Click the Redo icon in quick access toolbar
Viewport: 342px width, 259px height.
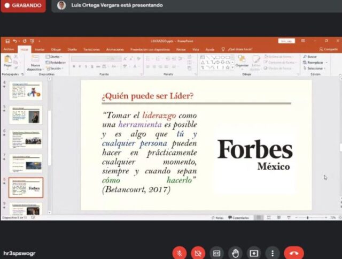tap(25, 41)
